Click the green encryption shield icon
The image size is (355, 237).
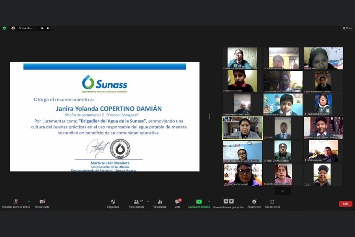[4, 28]
